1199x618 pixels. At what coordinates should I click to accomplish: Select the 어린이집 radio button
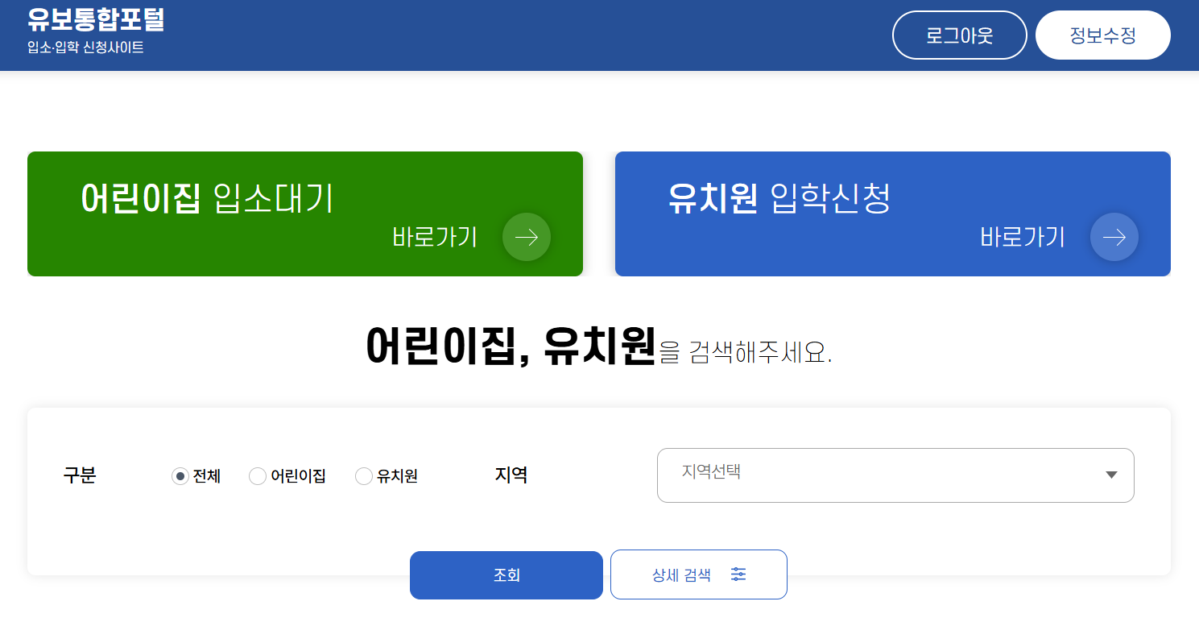[258, 476]
